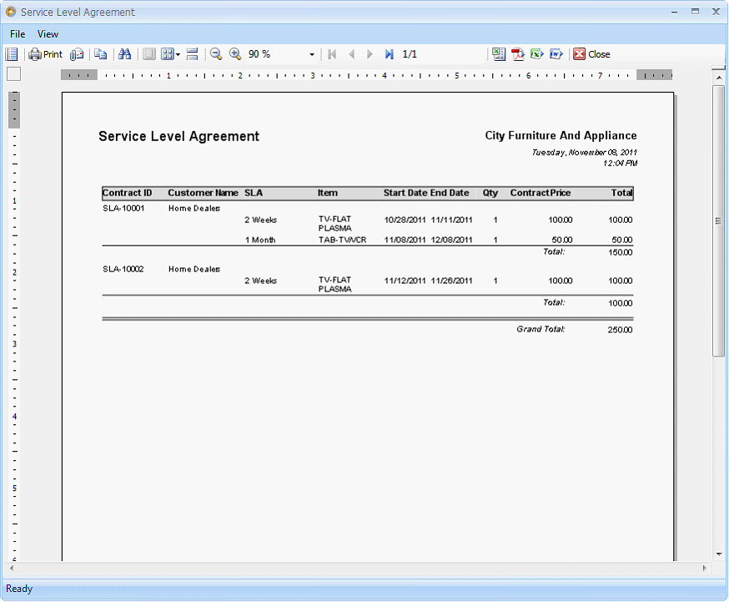The height and width of the screenshot is (602, 729).
Task: Click the 250.00 grand total value
Action: pyautogui.click(x=620, y=330)
